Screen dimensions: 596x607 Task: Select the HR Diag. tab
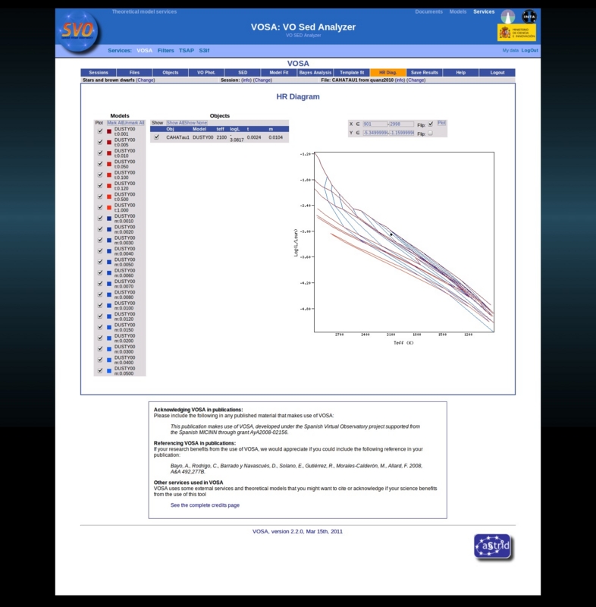coord(387,72)
